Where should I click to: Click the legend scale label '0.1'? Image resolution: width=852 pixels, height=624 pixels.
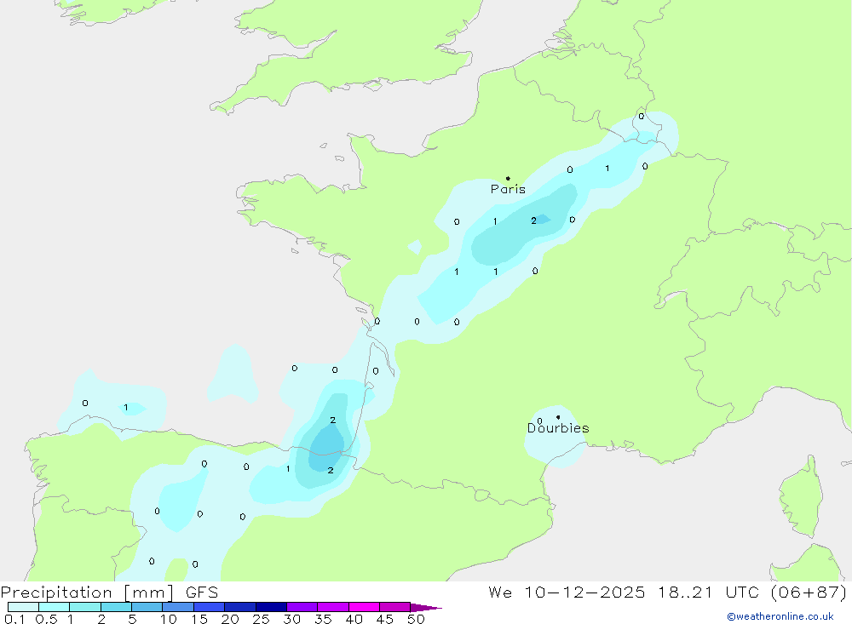[x=14, y=619]
